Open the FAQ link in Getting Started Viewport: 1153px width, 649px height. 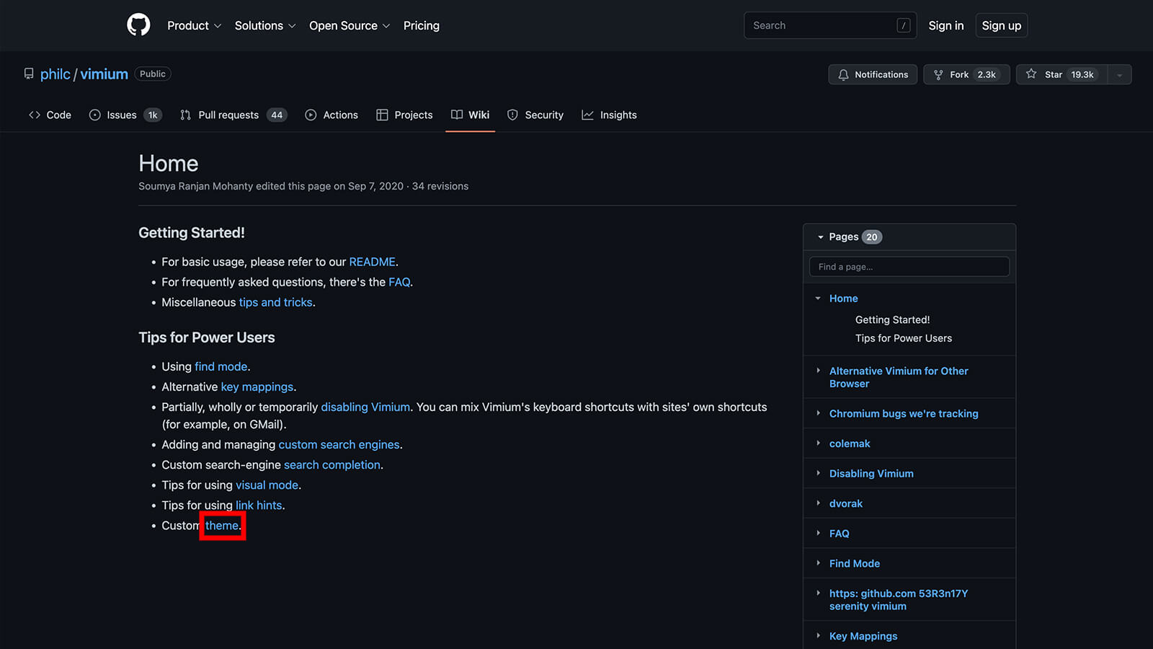(x=399, y=282)
